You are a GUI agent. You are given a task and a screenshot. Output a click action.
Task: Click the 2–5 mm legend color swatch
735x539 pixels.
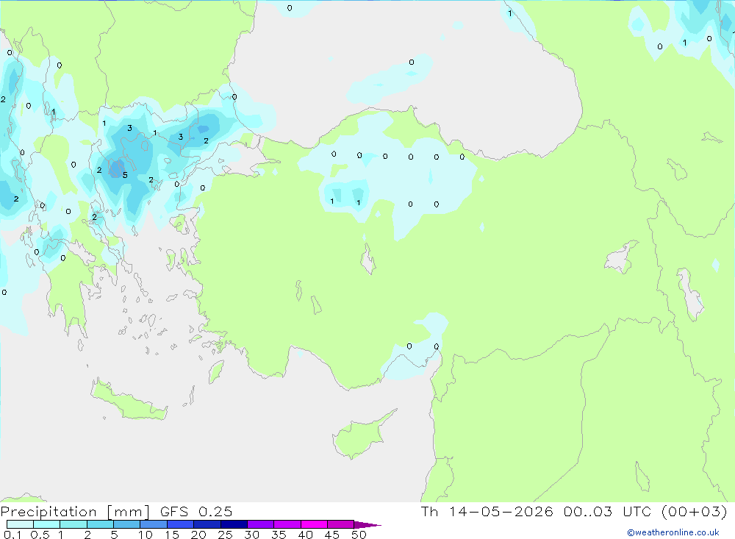click(x=100, y=524)
